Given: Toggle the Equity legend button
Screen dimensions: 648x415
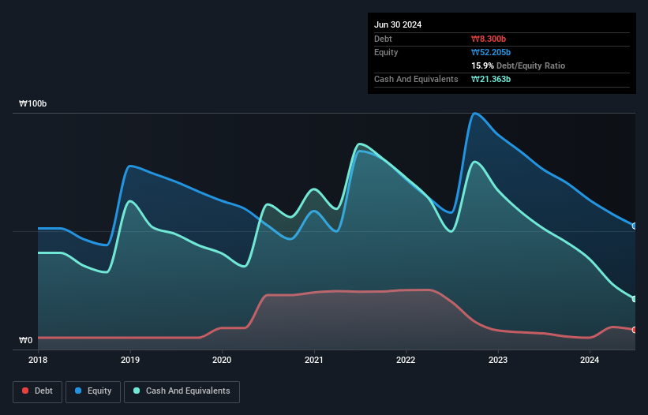Looking at the screenshot, I should tap(93, 391).
